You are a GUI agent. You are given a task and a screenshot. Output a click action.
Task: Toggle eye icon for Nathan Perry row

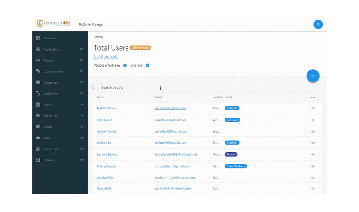(x=313, y=108)
